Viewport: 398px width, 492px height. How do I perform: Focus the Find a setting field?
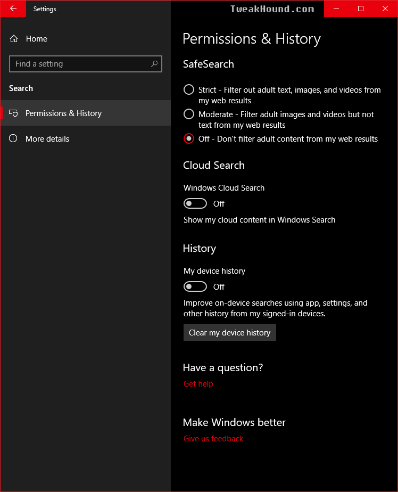click(86, 64)
